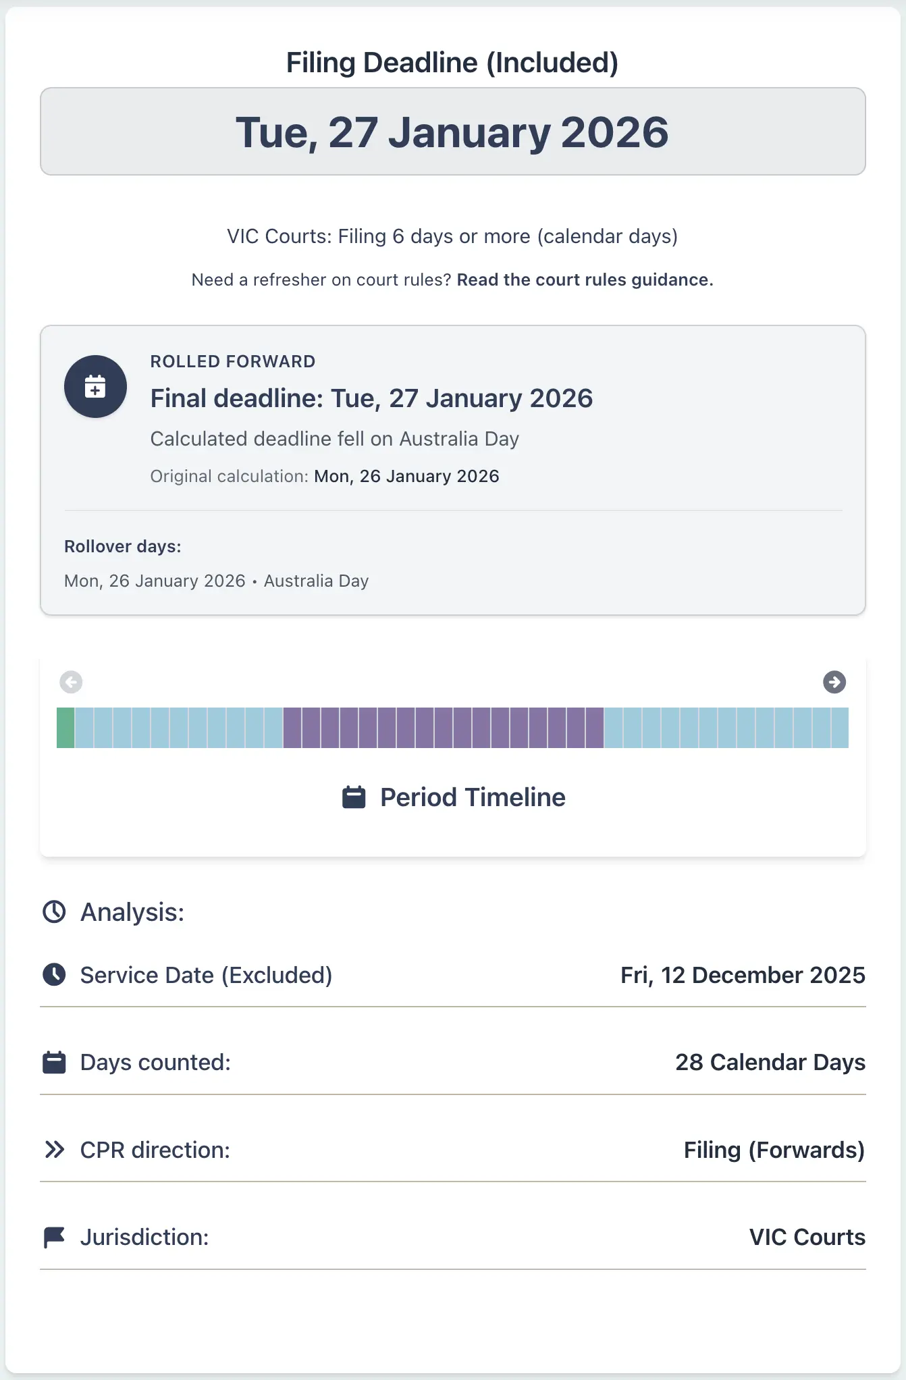Click the clock outline icon beside Analysis

click(54, 912)
